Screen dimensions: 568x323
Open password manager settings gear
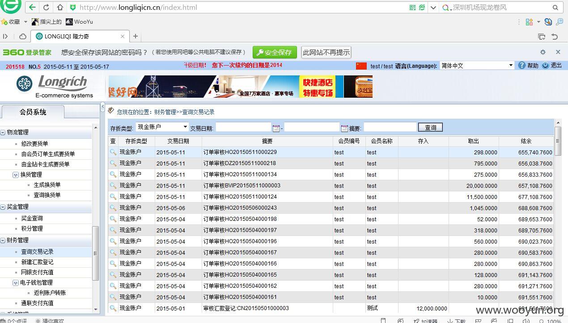coord(543,52)
